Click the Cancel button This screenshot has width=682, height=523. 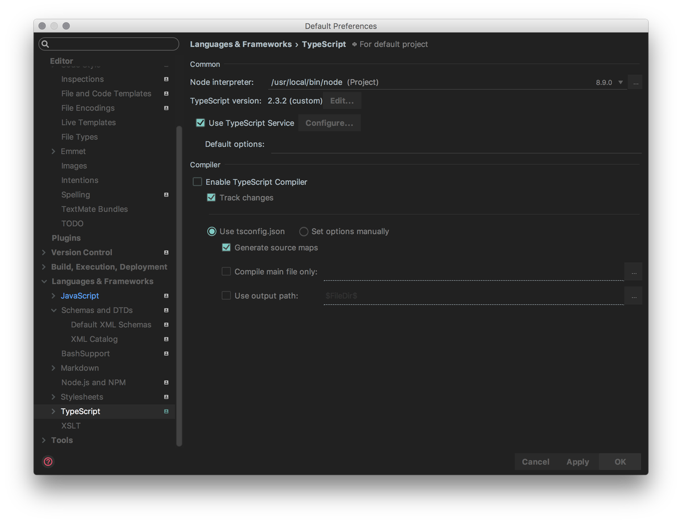536,462
